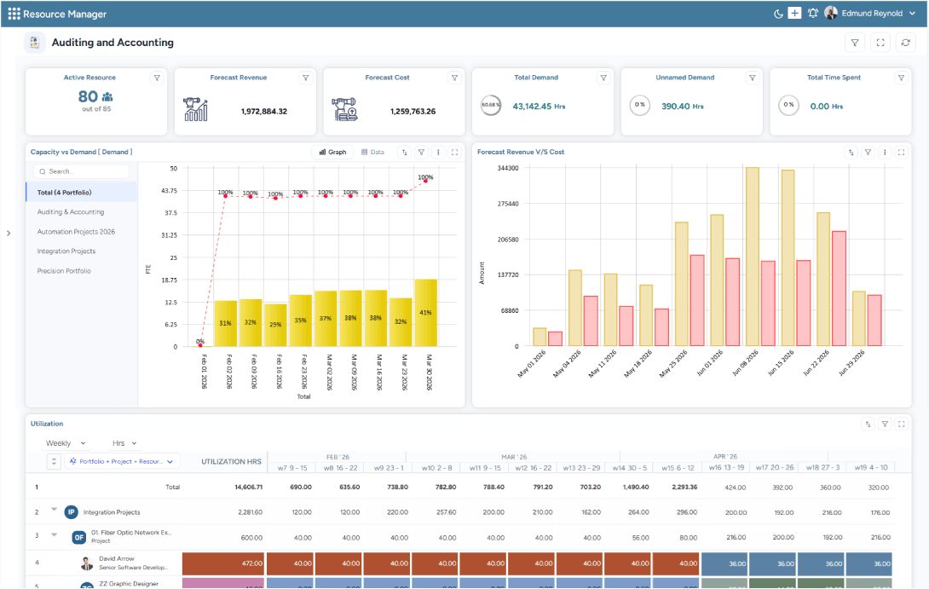This screenshot has height=589, width=929.
Task: Click David Arrow avatar thumbnail
Action: click(x=86, y=563)
